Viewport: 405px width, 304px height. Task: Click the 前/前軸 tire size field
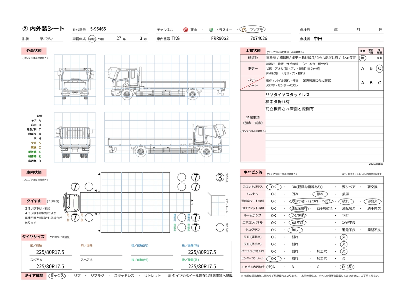(x=50, y=252)
